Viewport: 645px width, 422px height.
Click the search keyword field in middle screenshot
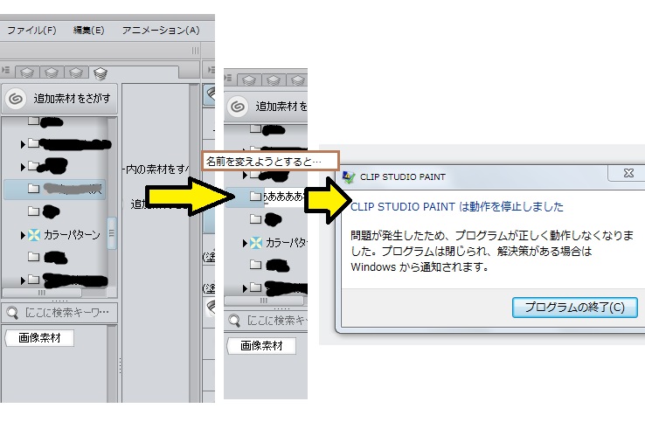click(x=277, y=321)
